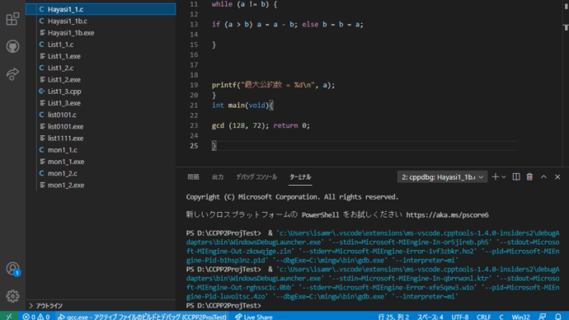Click the feedback icon in status bar
Viewport: 569px width, 320px height.
coord(543,317)
